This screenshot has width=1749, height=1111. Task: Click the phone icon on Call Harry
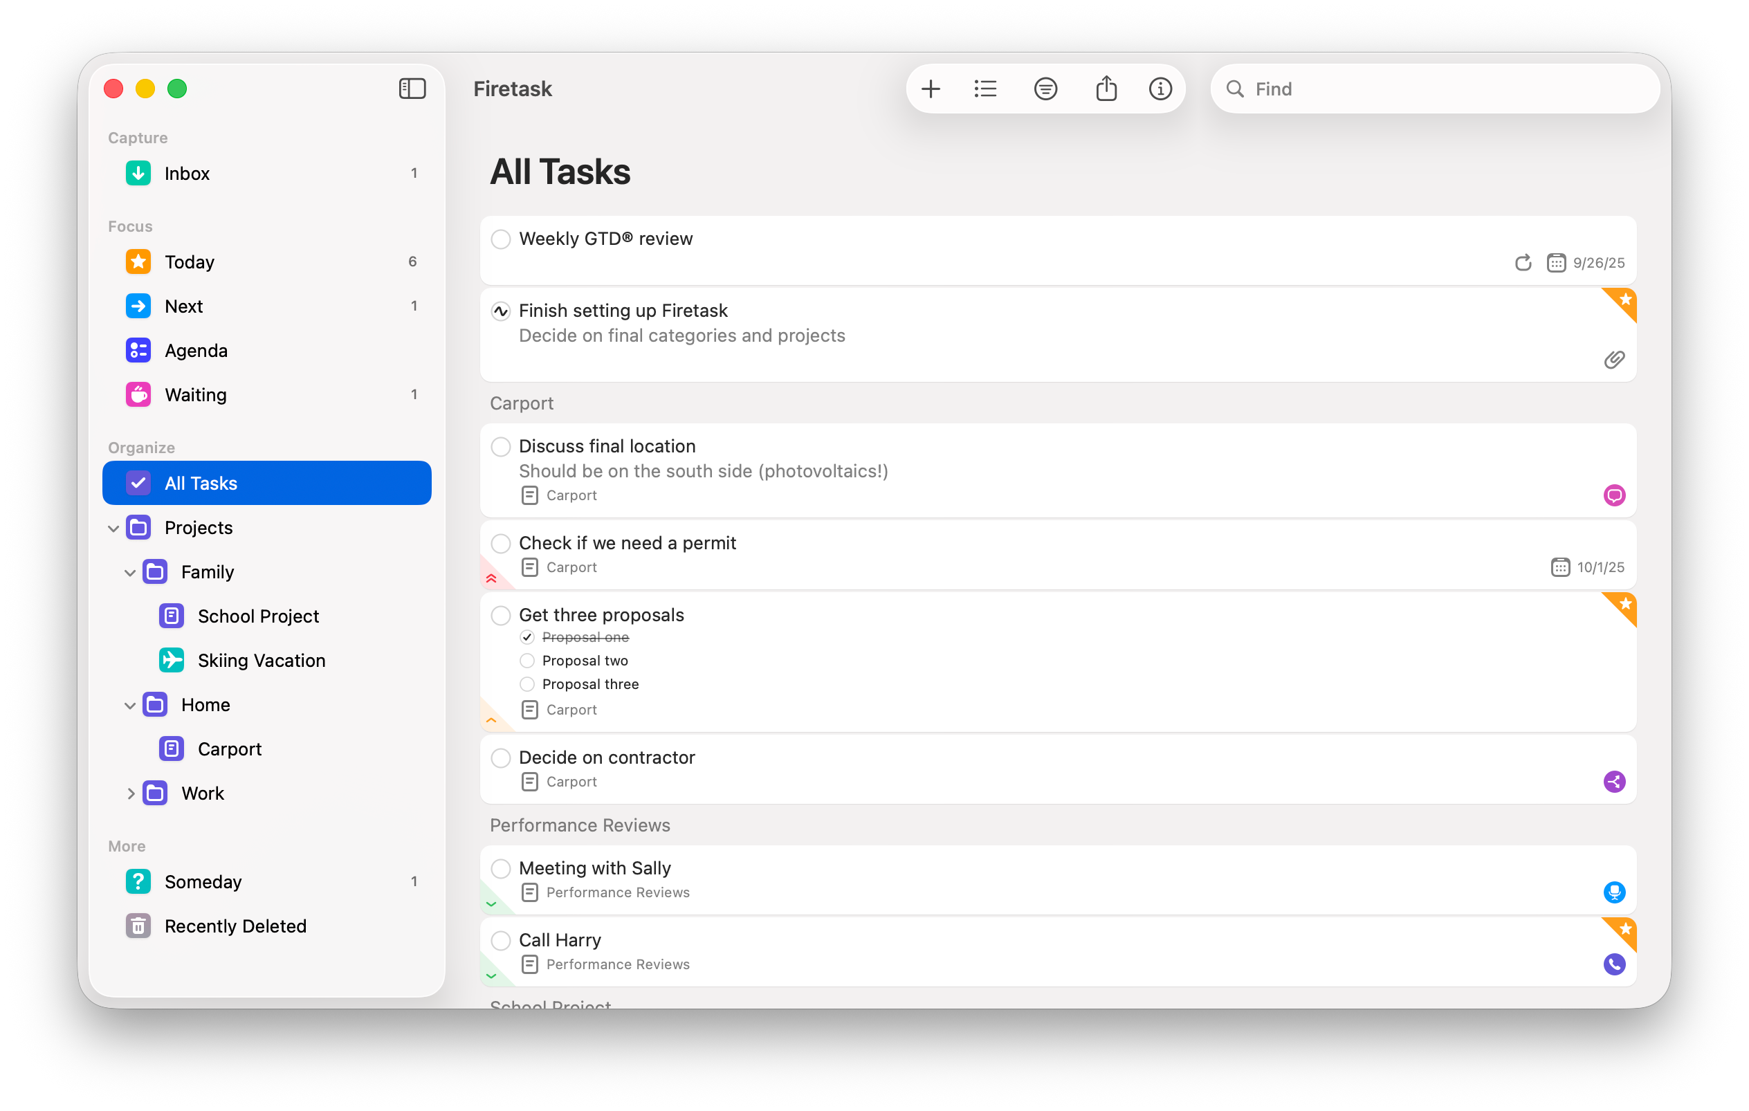point(1613,964)
